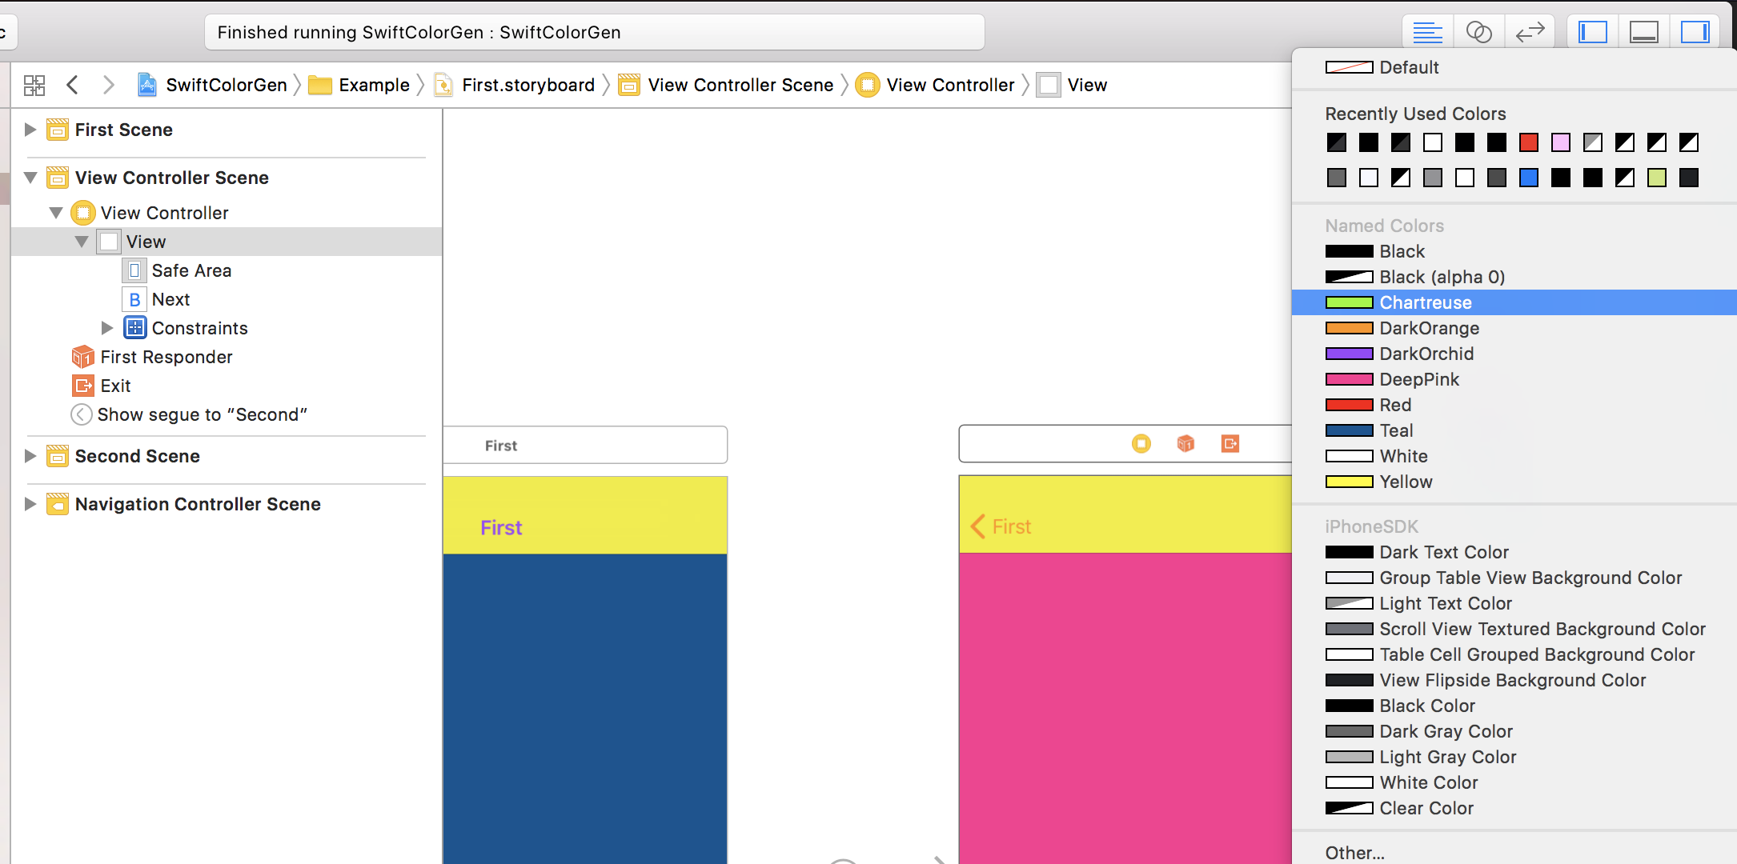Viewport: 1737px width, 864px height.
Task: Pick the blue recently used color swatch
Action: 1528,178
